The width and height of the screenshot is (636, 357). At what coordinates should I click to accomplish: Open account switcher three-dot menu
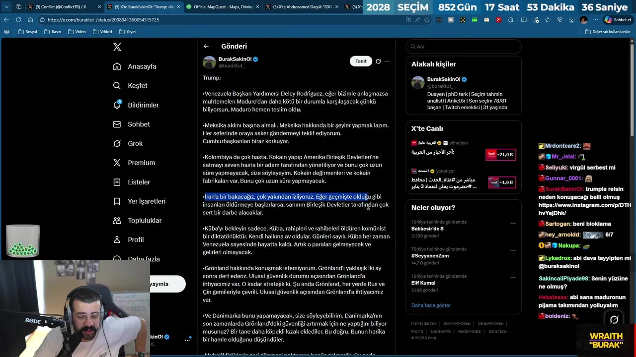tap(187, 340)
